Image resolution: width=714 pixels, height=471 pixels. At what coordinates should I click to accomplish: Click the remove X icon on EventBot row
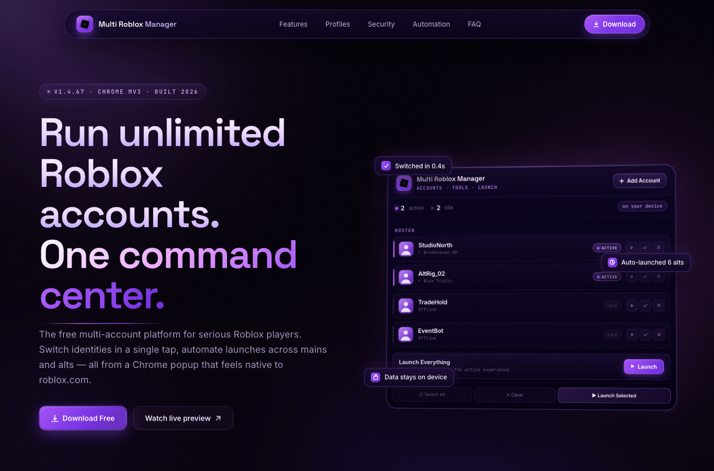[x=659, y=334]
